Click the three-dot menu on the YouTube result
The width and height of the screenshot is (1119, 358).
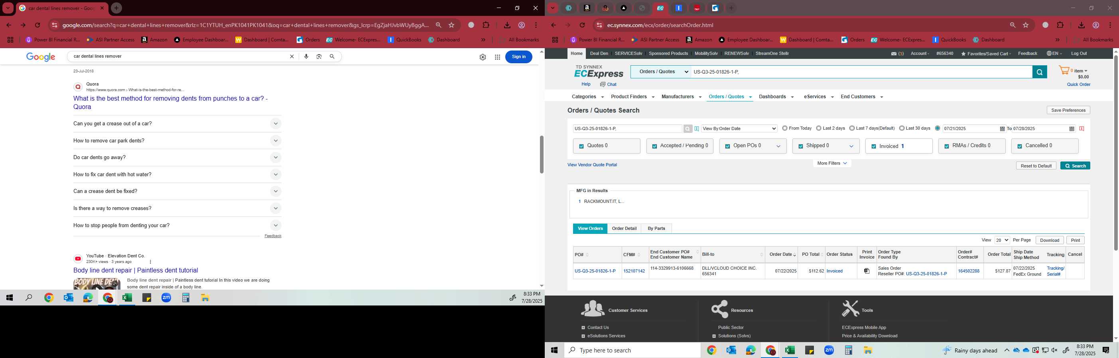pyautogui.click(x=150, y=262)
